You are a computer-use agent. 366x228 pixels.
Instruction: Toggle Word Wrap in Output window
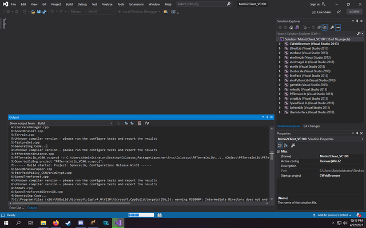pos(147,123)
